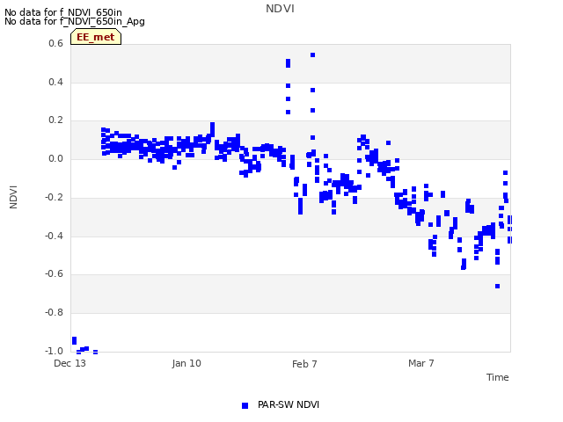This screenshot has width=563, height=422.
Task: Click the 0.0 y-axis tick label
Action: click(55, 158)
